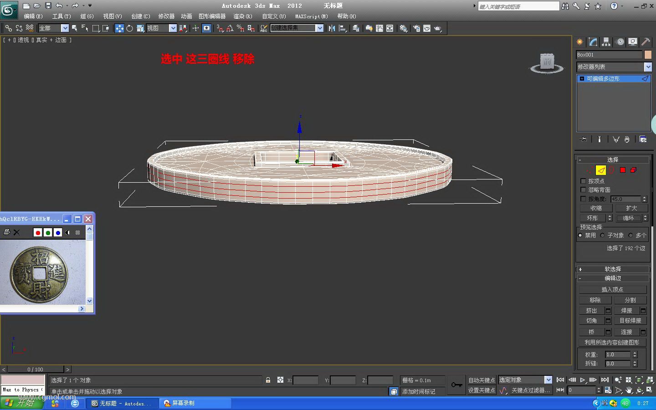Click the Mirror tool icon
Image resolution: width=656 pixels, height=410 pixels.
coord(332,28)
